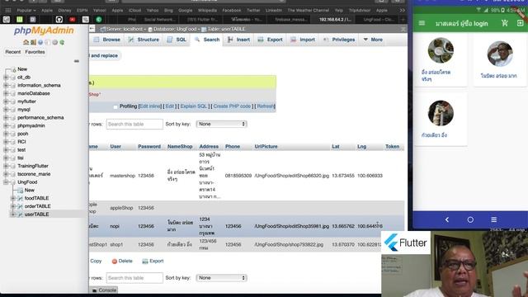Viewport: 528px width, 297px height.
Task: Tap Android home circle button
Action: (470, 219)
